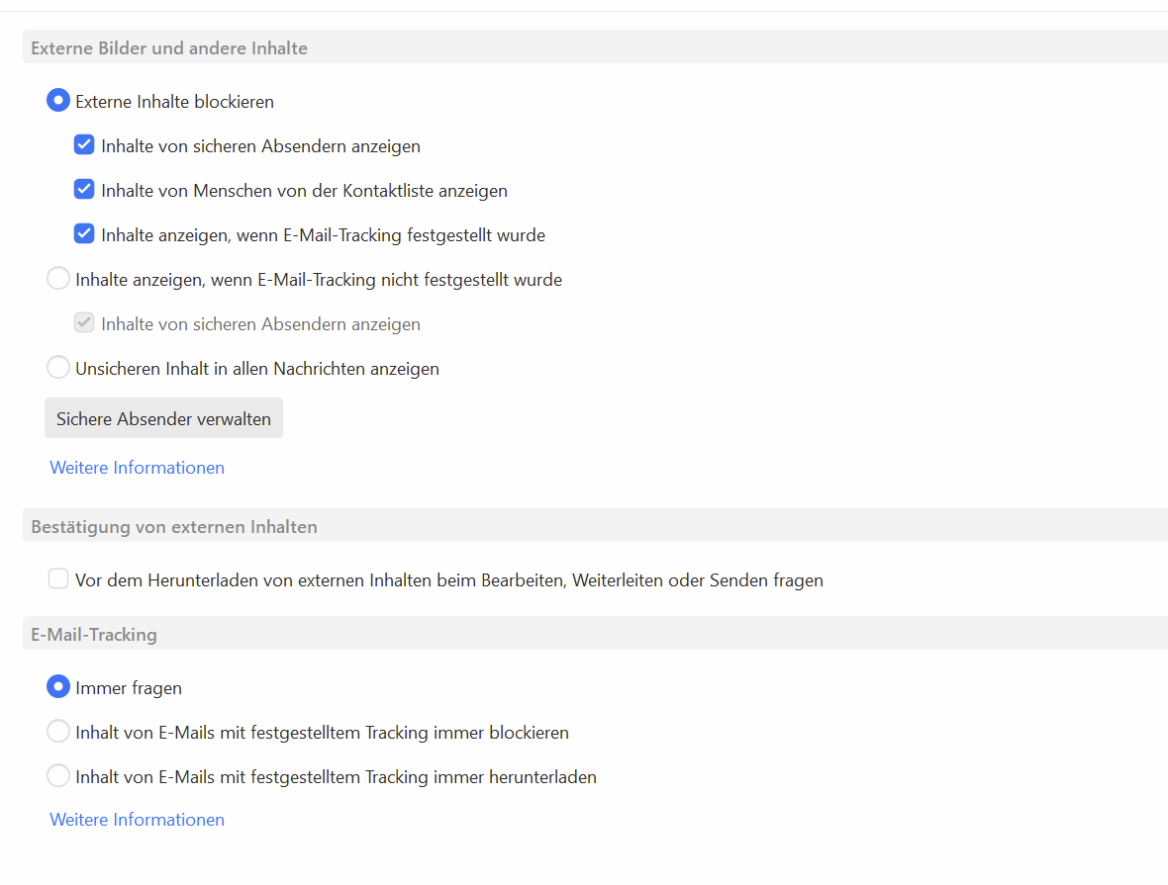Screen dimensions: 1168x885
Task: Choose "Tracking immer herunterladen" radio option
Action: 58,776
